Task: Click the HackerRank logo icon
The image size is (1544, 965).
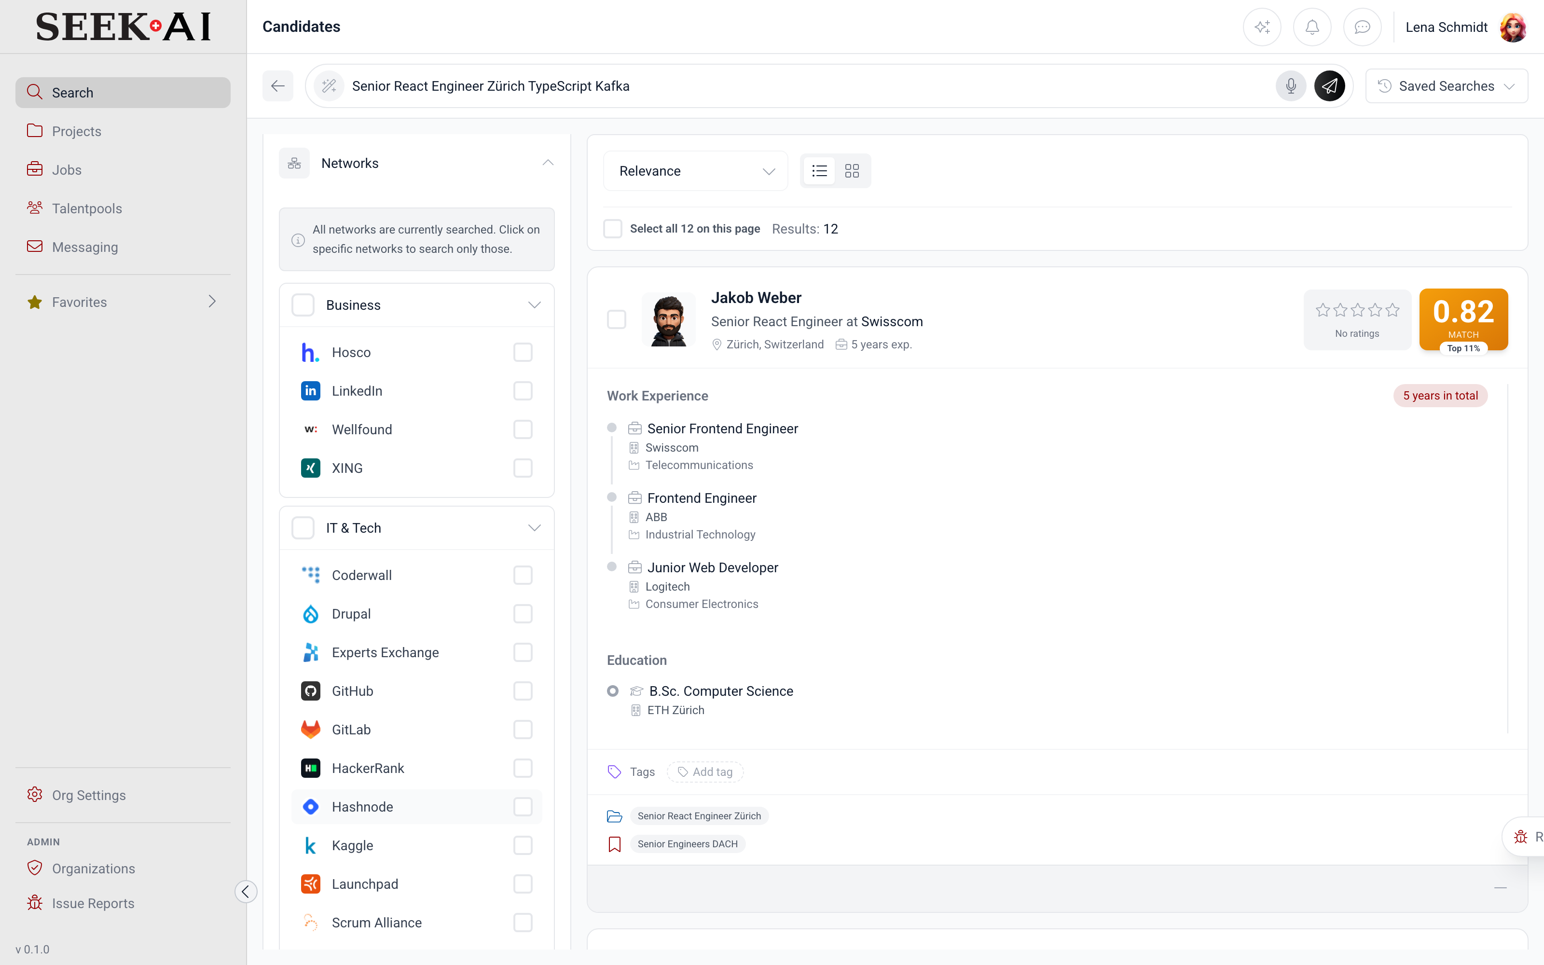Action: [x=310, y=768]
